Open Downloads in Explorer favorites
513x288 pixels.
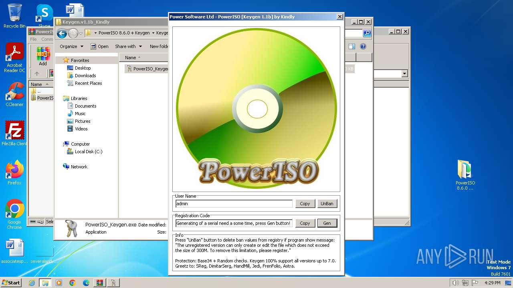pos(85,76)
